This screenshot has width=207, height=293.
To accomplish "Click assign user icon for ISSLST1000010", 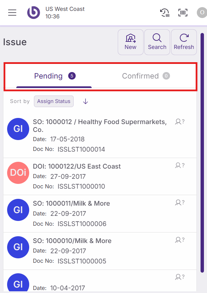I will pos(180,166).
